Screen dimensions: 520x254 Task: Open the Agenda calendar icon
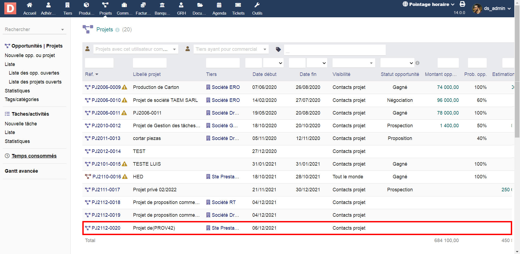coord(219,5)
